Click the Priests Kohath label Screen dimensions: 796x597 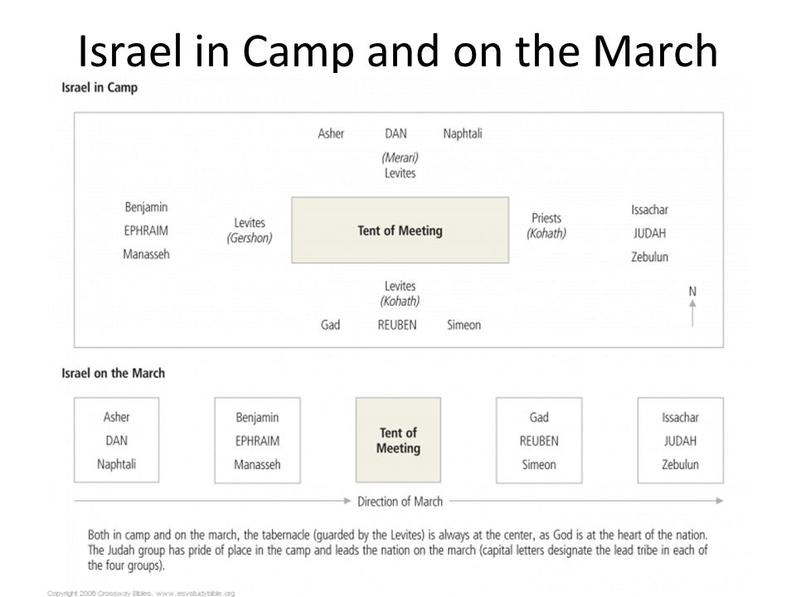[546, 226]
